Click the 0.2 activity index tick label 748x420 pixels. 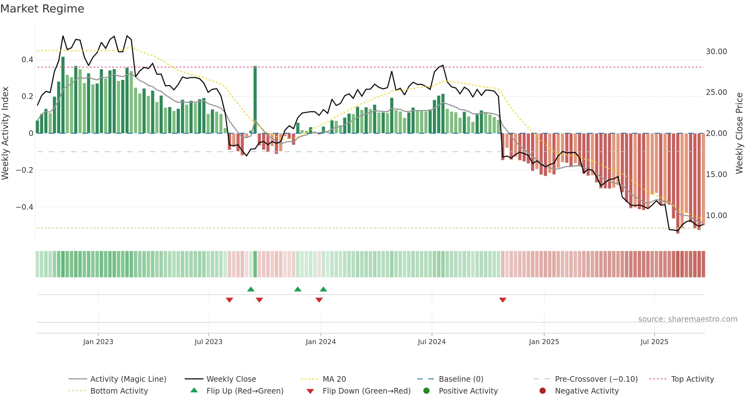pos(27,96)
